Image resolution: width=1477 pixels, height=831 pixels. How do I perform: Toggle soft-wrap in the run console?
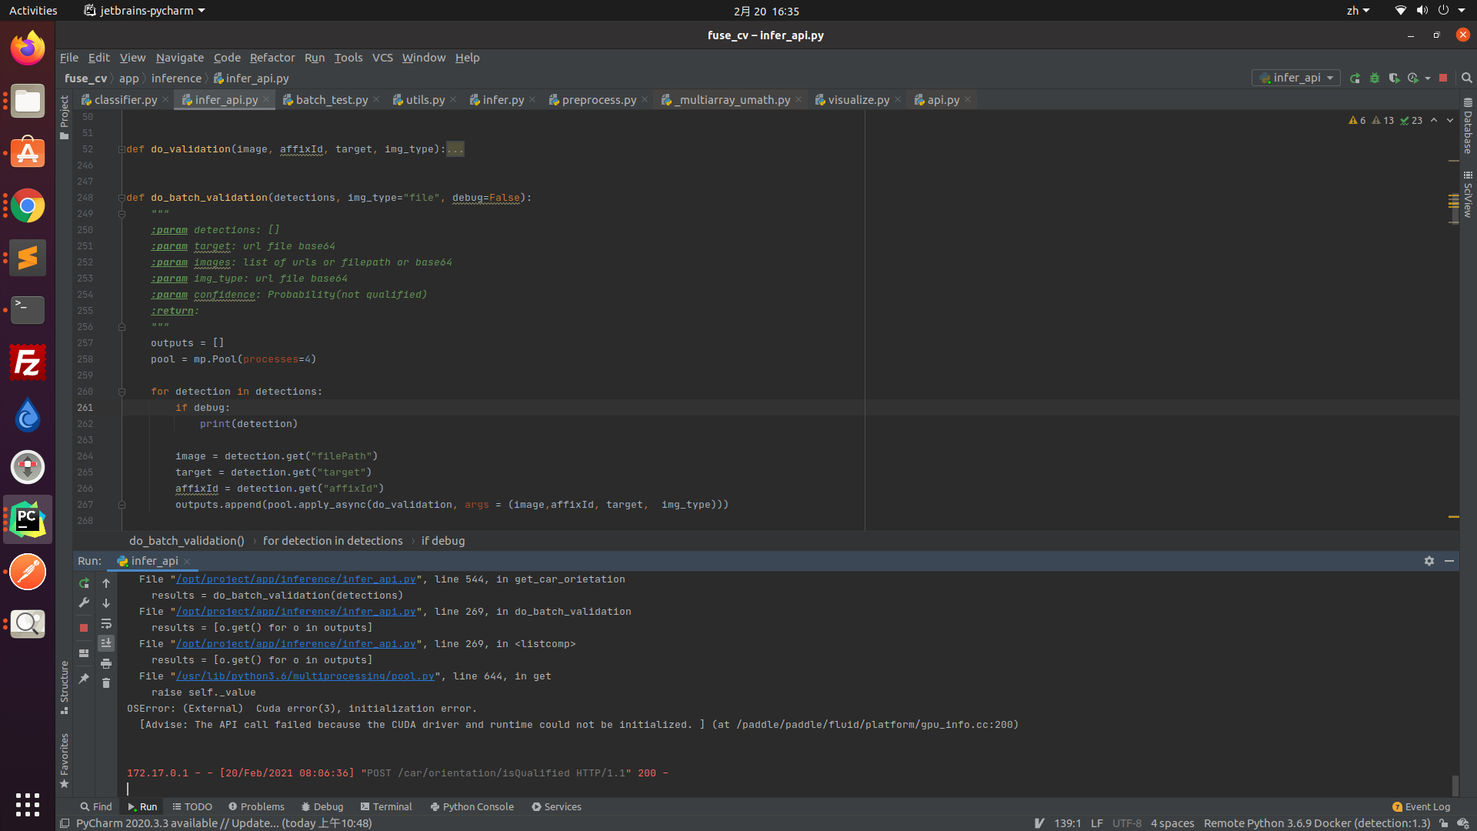tap(106, 624)
